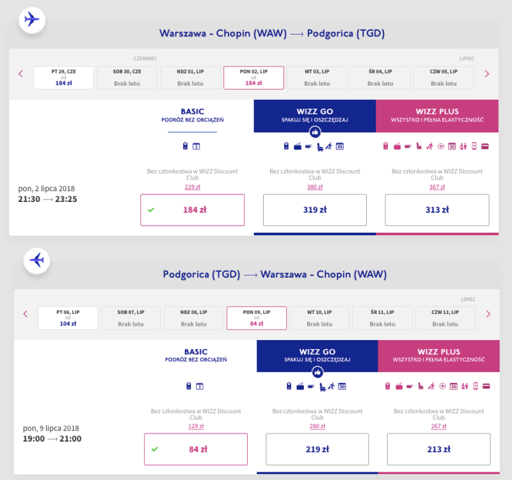Screen dimensions: 512x480
Task: Select outbound date PT 29, CZE
Action: pyautogui.click(x=63, y=77)
